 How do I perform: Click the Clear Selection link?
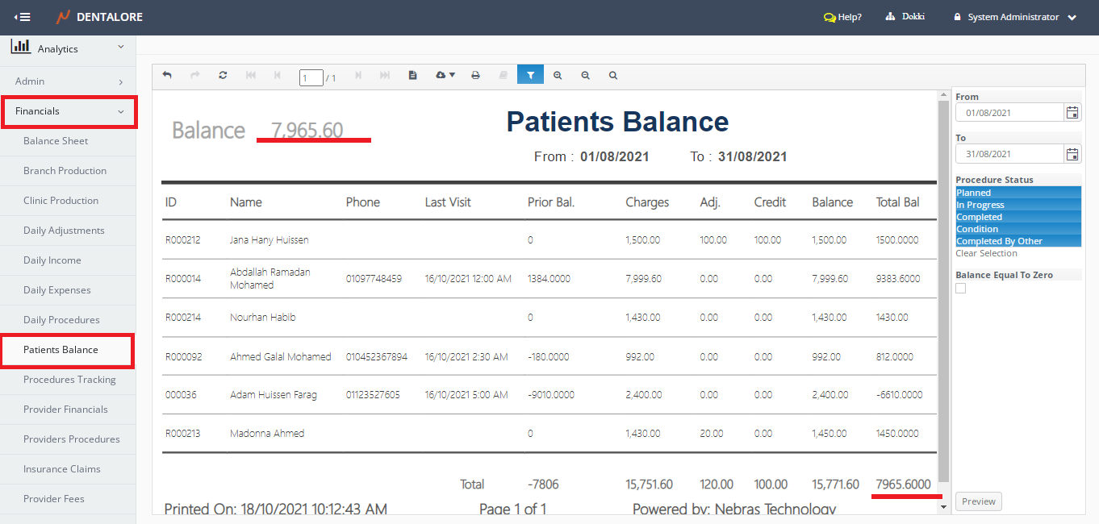coord(986,253)
